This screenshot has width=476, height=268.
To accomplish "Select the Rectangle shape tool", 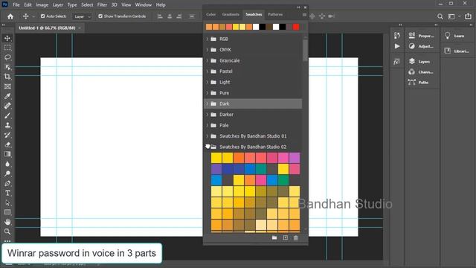I will click(x=7, y=212).
